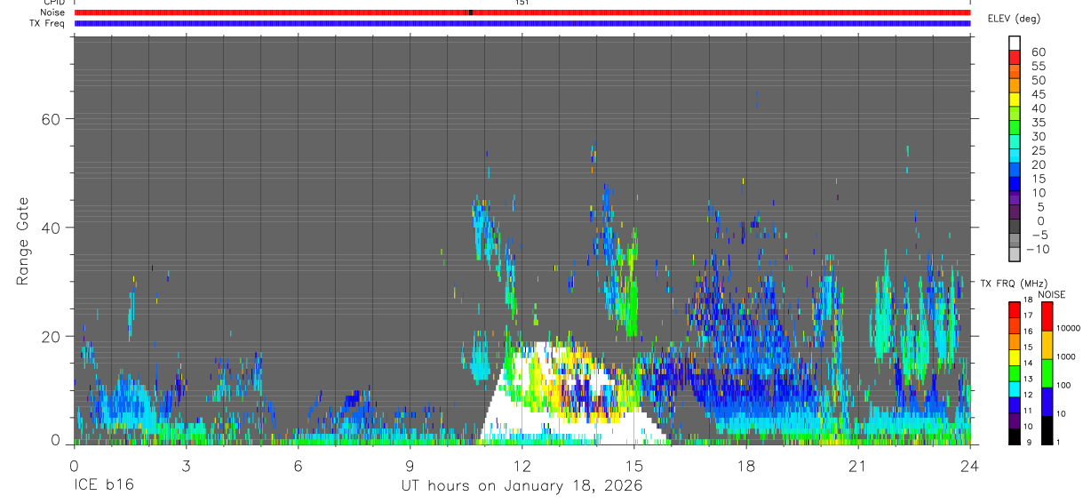Click the "17" value in TX FRQ legend
Screen dimensions: 1091x504
[1029, 316]
